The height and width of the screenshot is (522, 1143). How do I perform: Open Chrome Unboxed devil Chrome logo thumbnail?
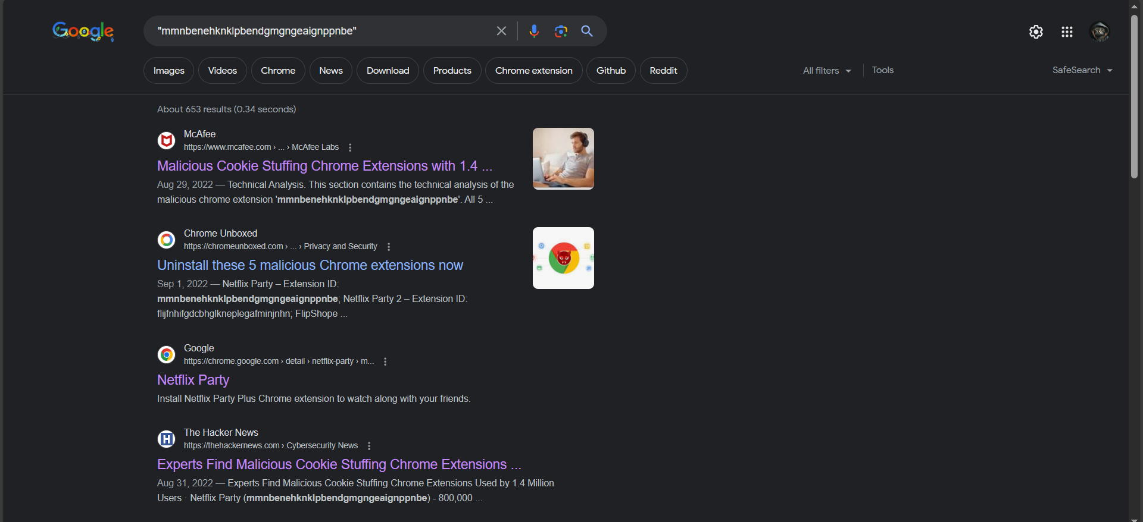[563, 258]
